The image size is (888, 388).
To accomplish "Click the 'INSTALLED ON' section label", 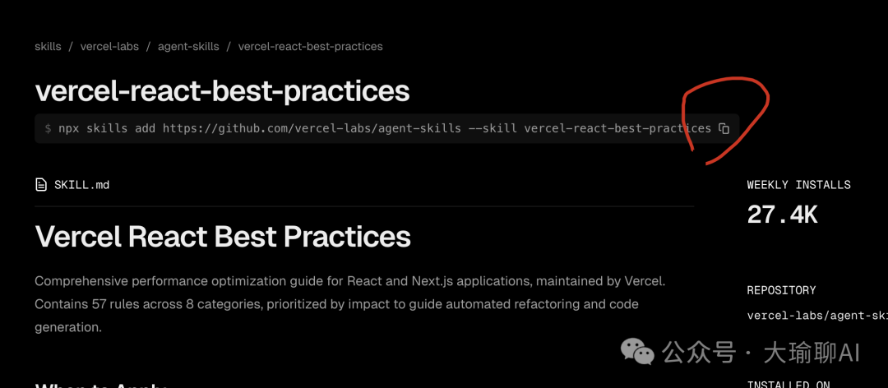I will 788,384.
